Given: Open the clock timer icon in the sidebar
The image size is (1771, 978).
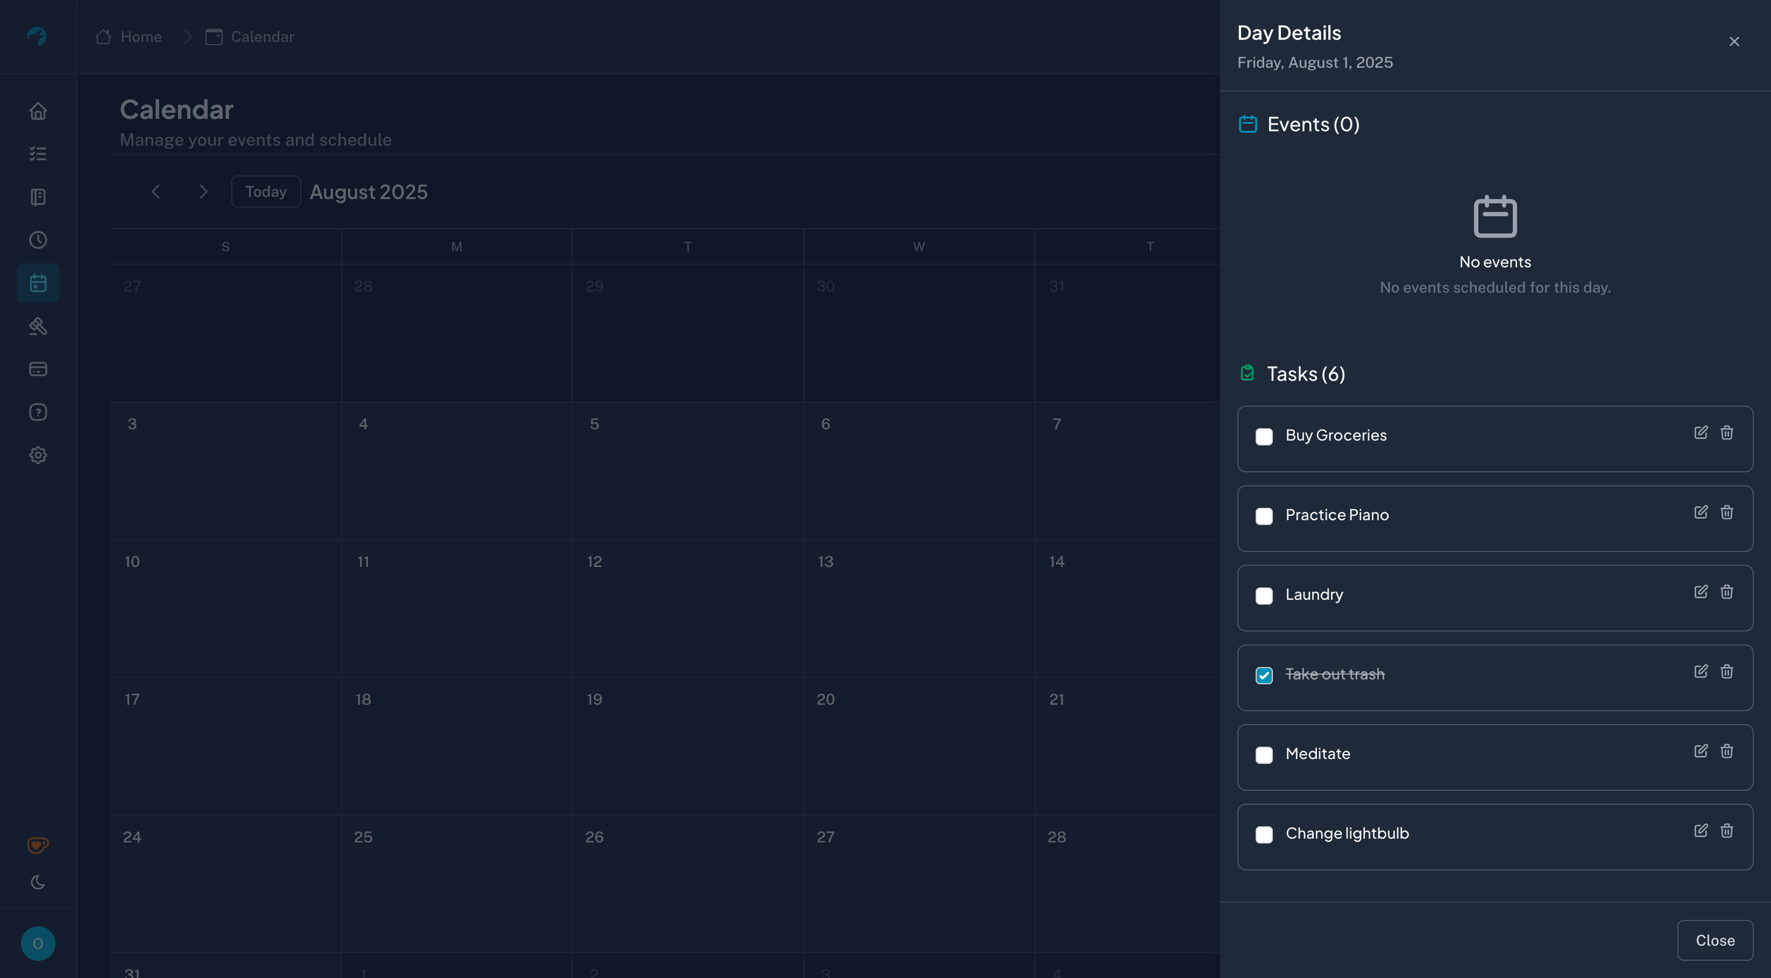Looking at the screenshot, I should 38,240.
